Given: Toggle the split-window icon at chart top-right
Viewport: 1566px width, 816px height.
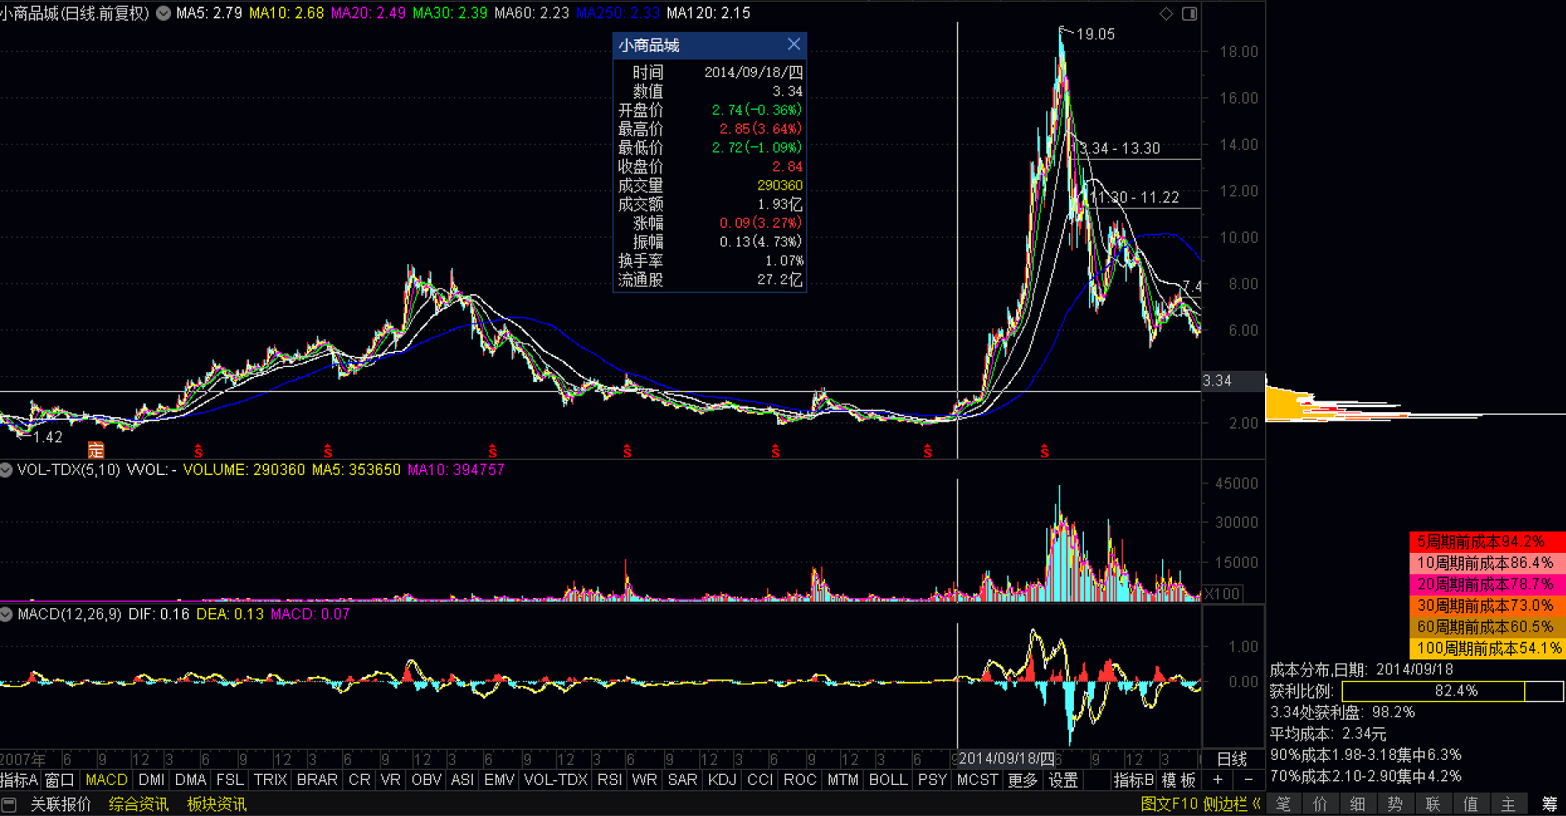Looking at the screenshot, I should (x=1190, y=13).
